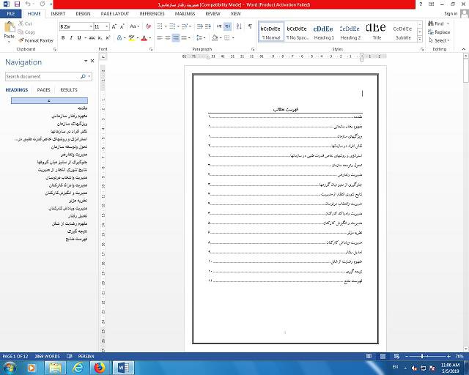Shrink the font size with the small A icon

pyautogui.click(x=122, y=26)
